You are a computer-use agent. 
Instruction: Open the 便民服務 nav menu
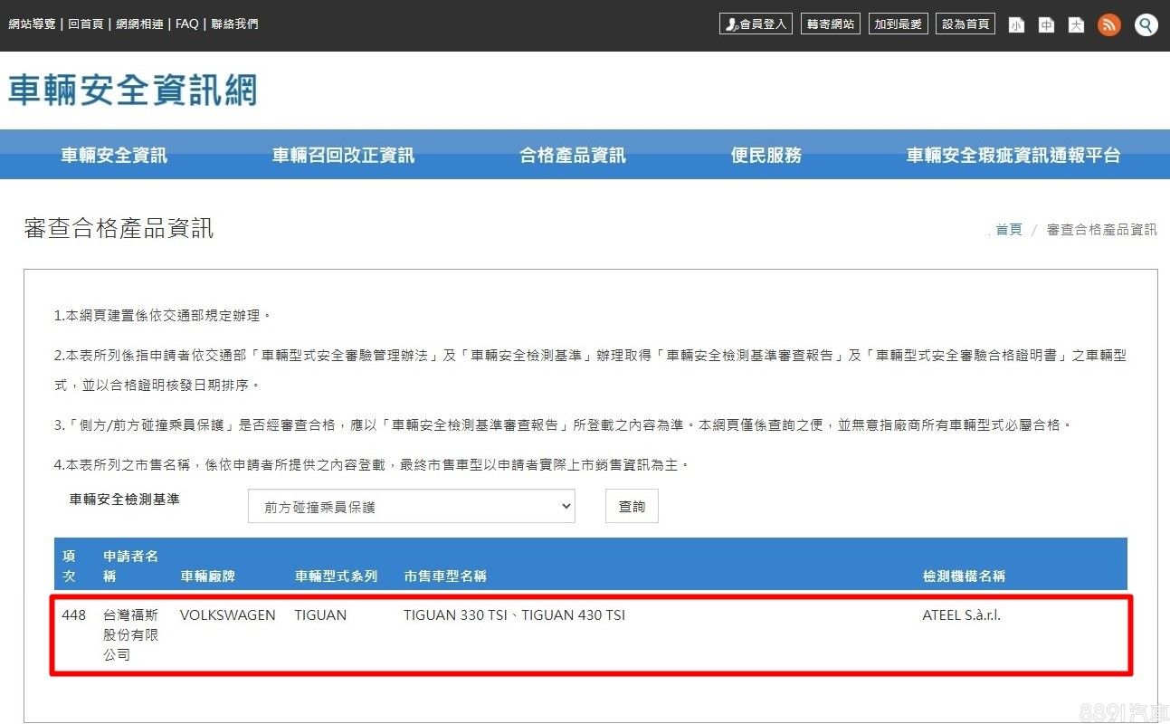[x=766, y=156]
